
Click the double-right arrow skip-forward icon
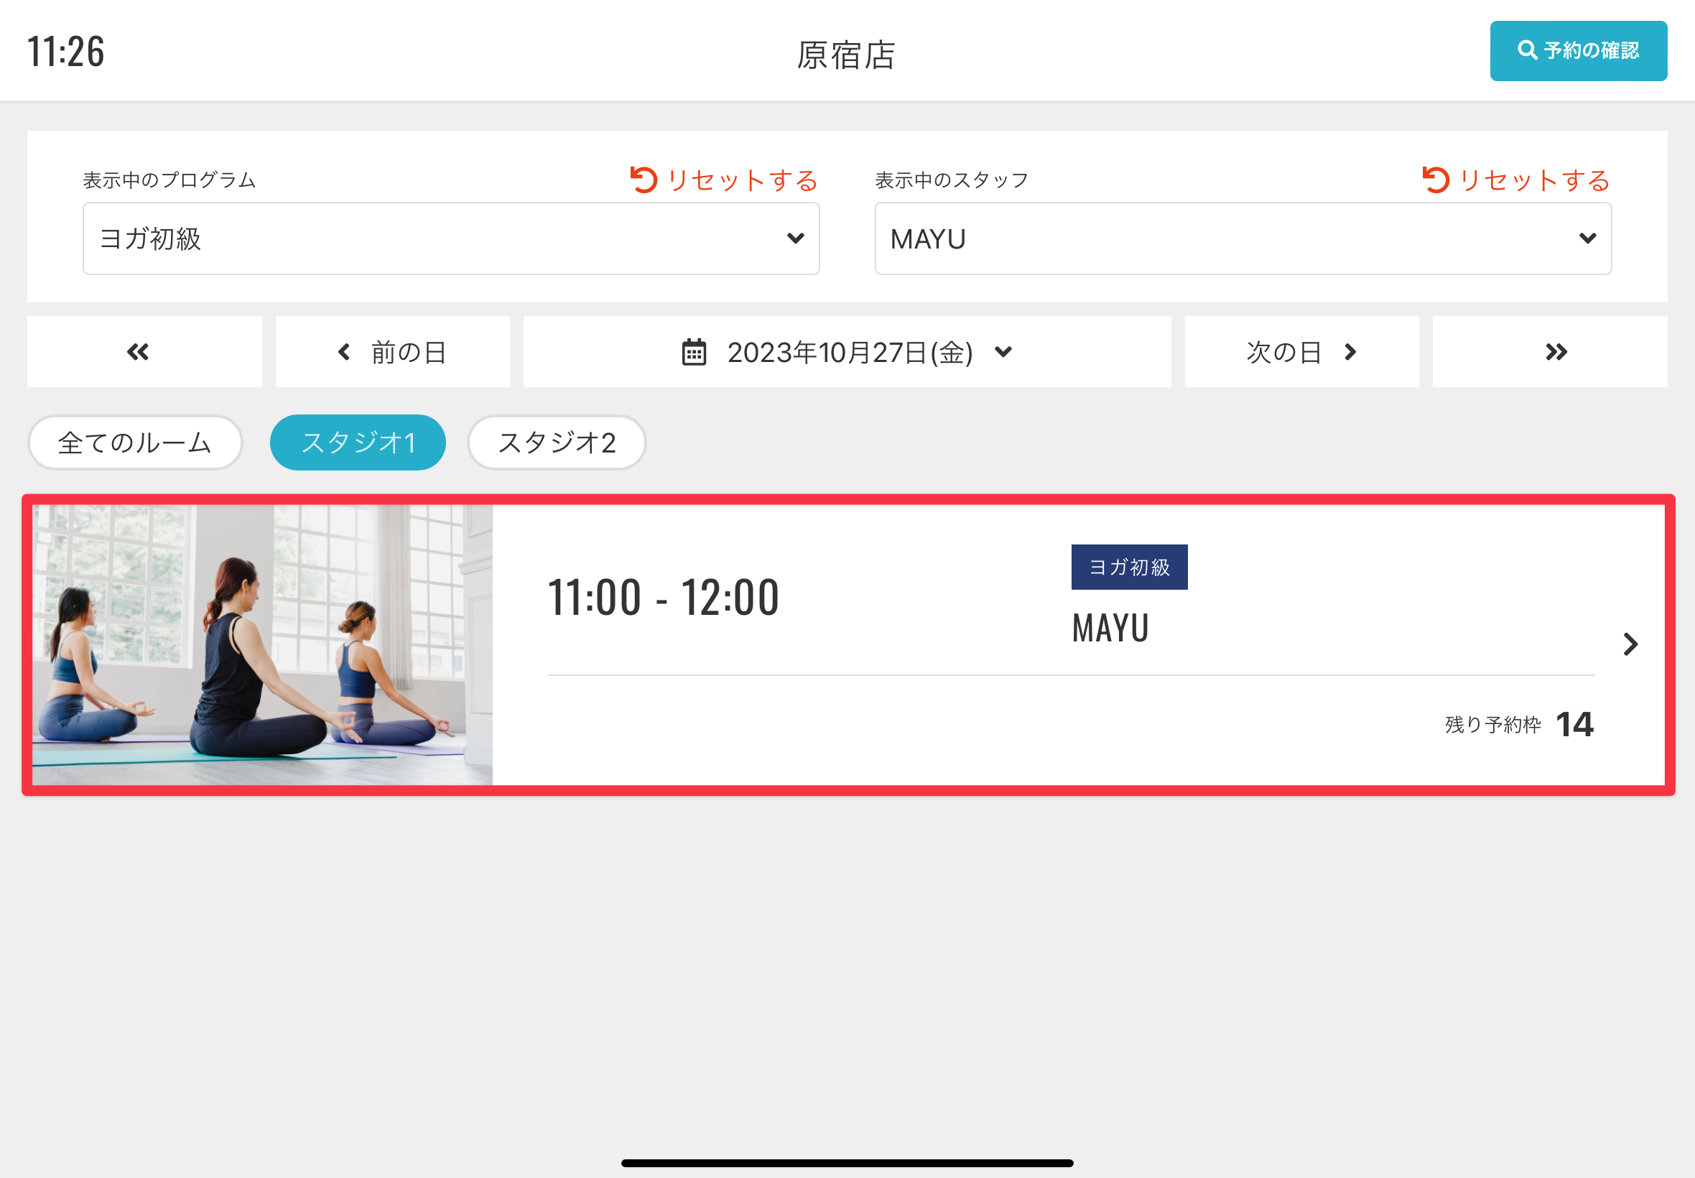[1556, 352]
